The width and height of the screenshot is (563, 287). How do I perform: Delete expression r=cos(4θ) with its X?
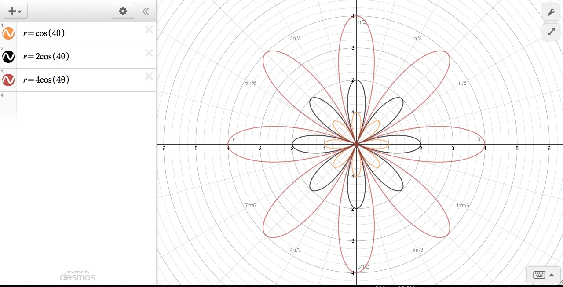point(149,30)
